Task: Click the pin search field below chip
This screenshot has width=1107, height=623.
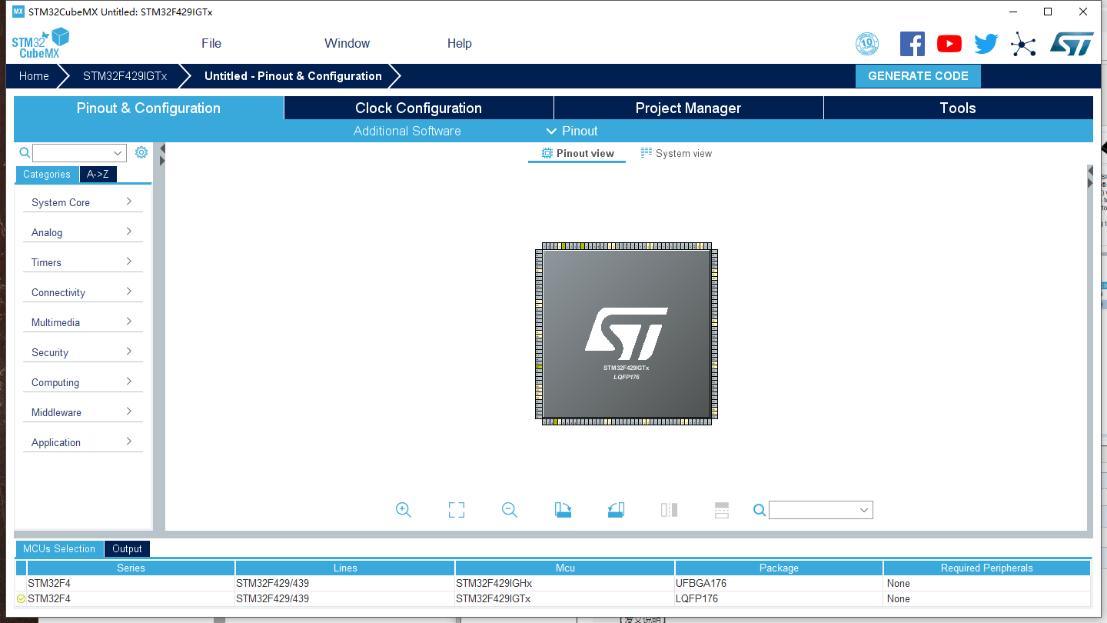Action: tap(813, 510)
